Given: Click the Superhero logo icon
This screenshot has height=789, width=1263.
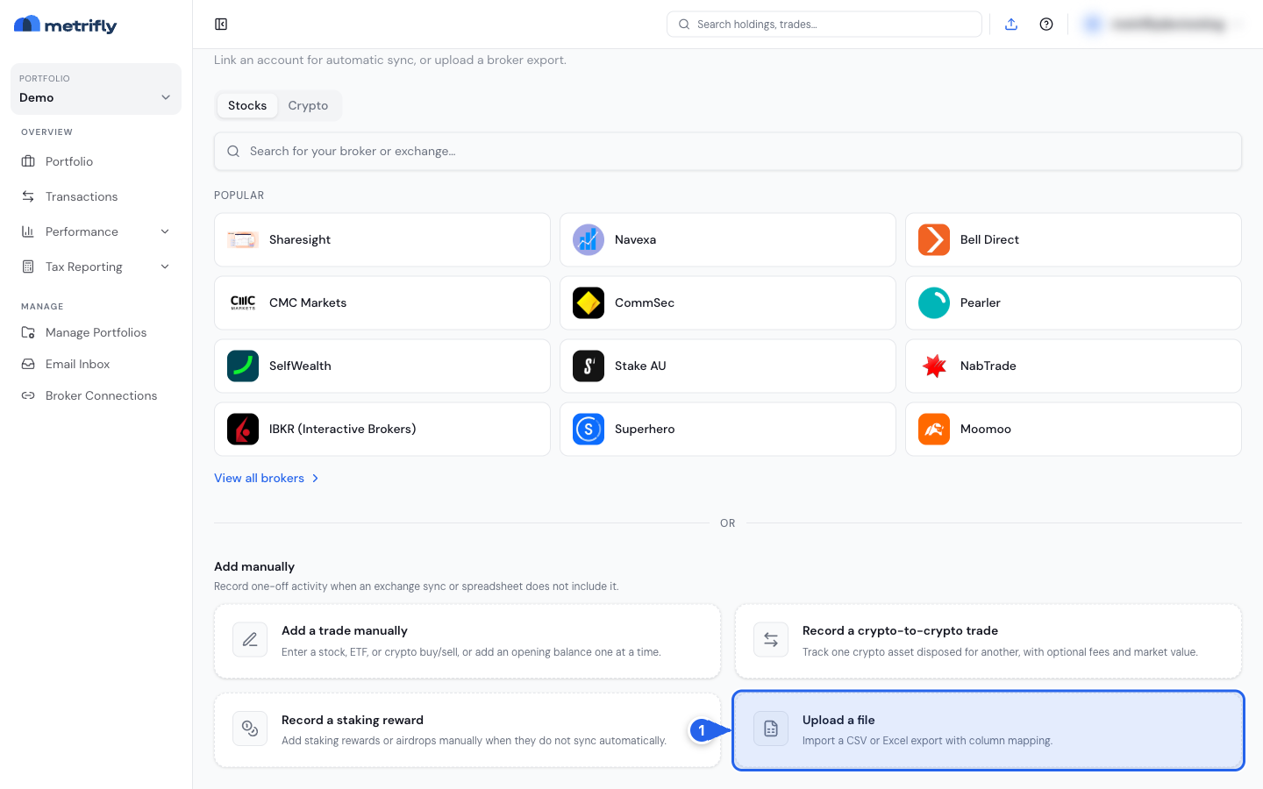Looking at the screenshot, I should (x=589, y=429).
